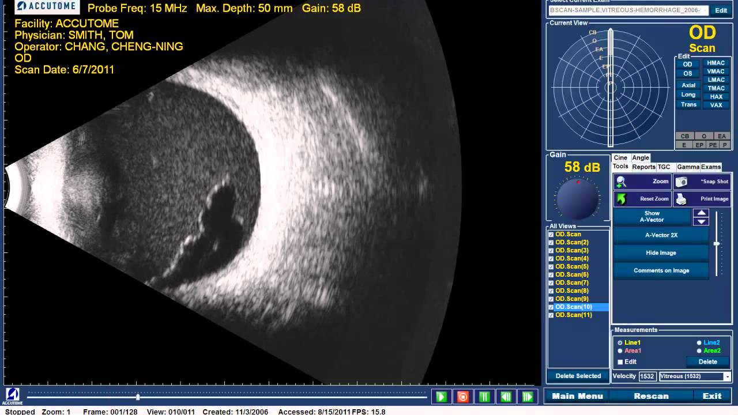Toggle checkbox for OD.Scan(5)
Screen dimensions: 738x415
[551, 267]
